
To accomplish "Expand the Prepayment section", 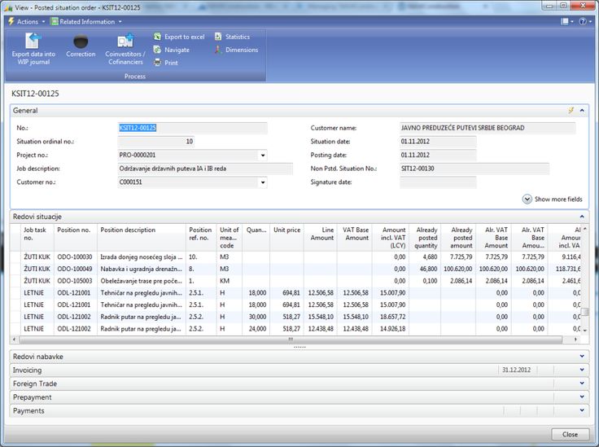I will pos(582,397).
